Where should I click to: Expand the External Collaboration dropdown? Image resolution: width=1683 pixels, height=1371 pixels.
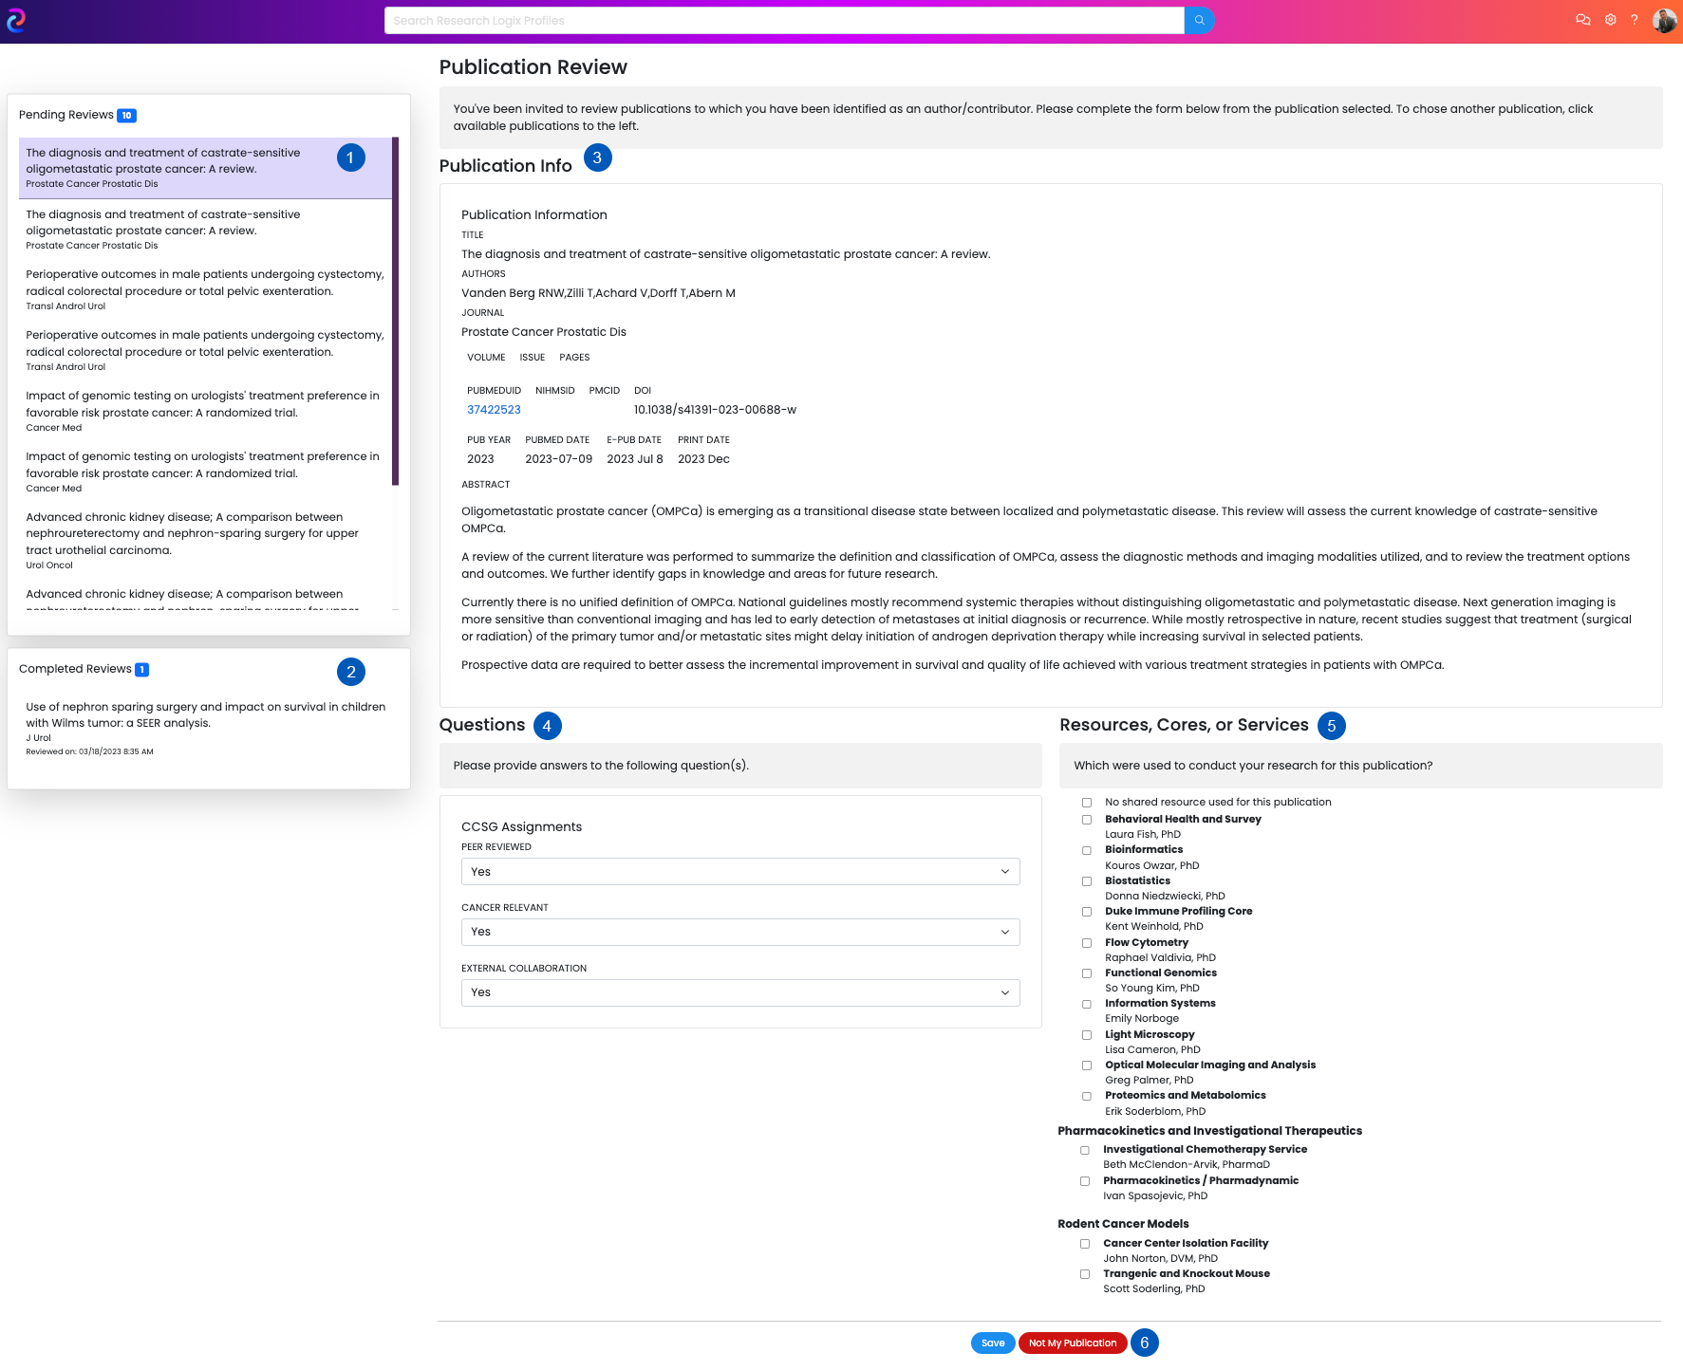(739, 992)
